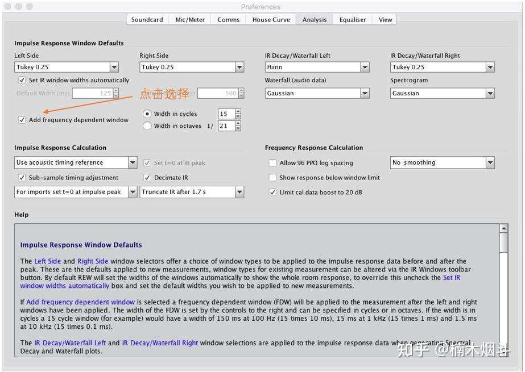Viewport: 525px width, 372px height.
Task: Open the acoustic timing reference dropdown
Action: point(76,163)
